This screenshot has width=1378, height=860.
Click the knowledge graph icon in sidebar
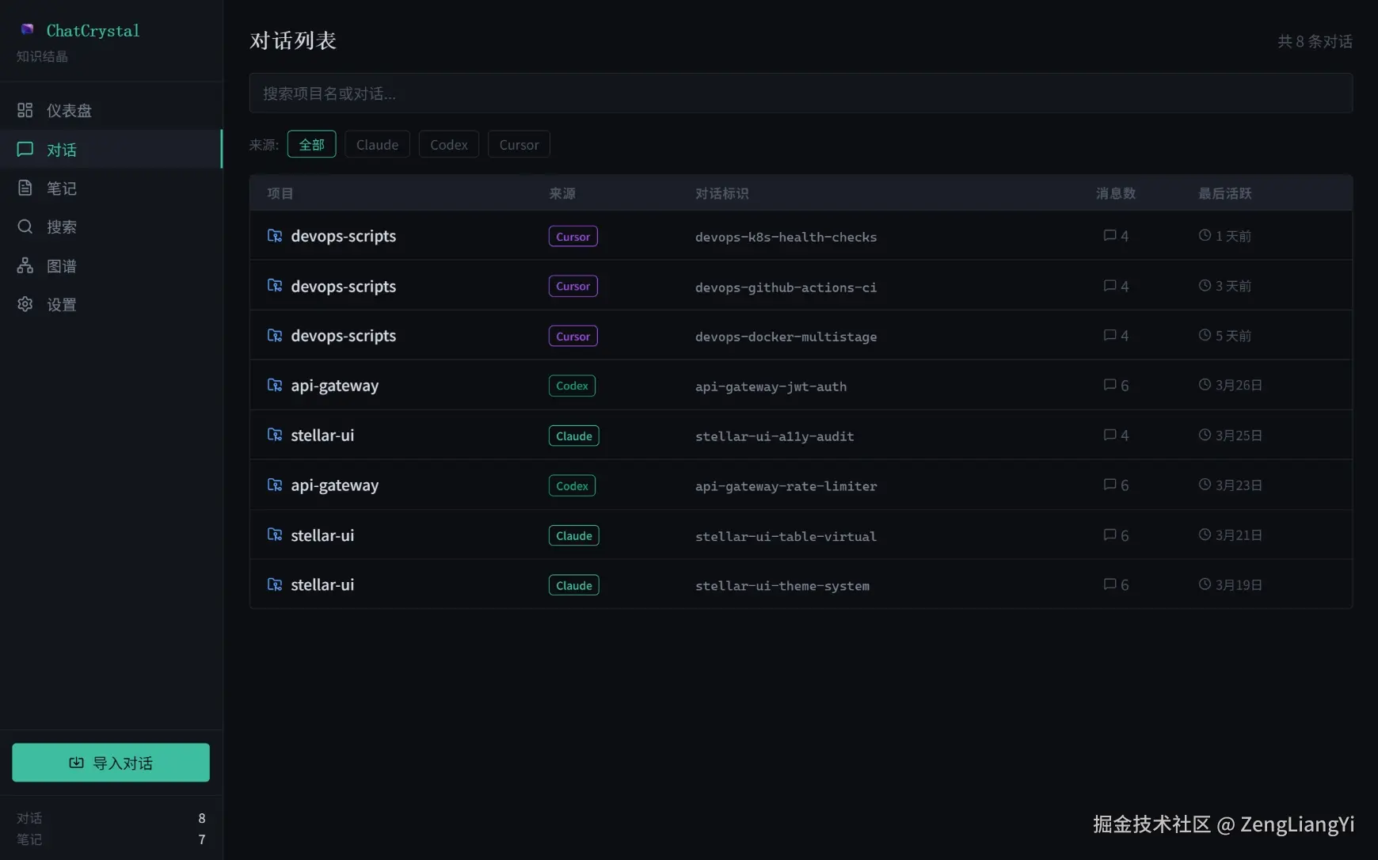[25, 265]
